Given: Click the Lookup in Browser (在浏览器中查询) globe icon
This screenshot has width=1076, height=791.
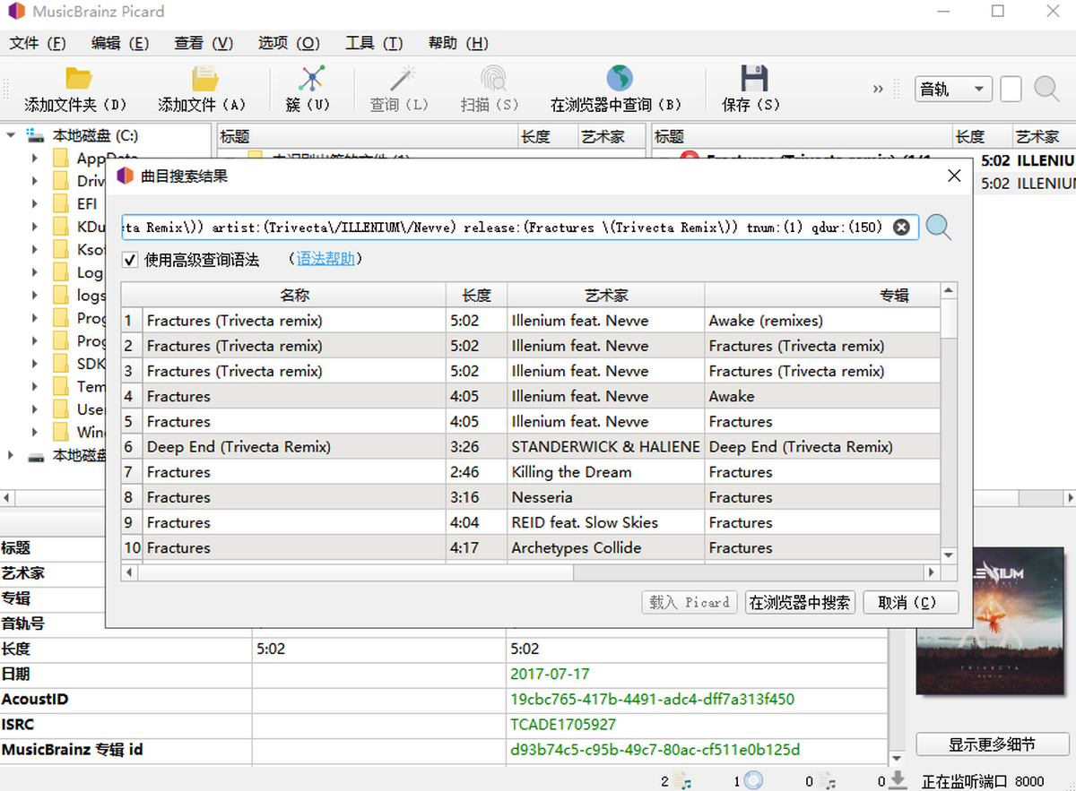Looking at the screenshot, I should tap(618, 80).
